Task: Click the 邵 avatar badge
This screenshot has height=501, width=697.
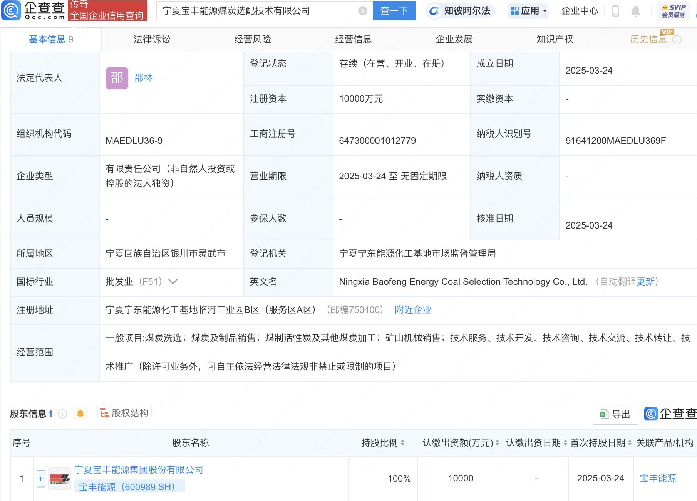Action: 117,78
